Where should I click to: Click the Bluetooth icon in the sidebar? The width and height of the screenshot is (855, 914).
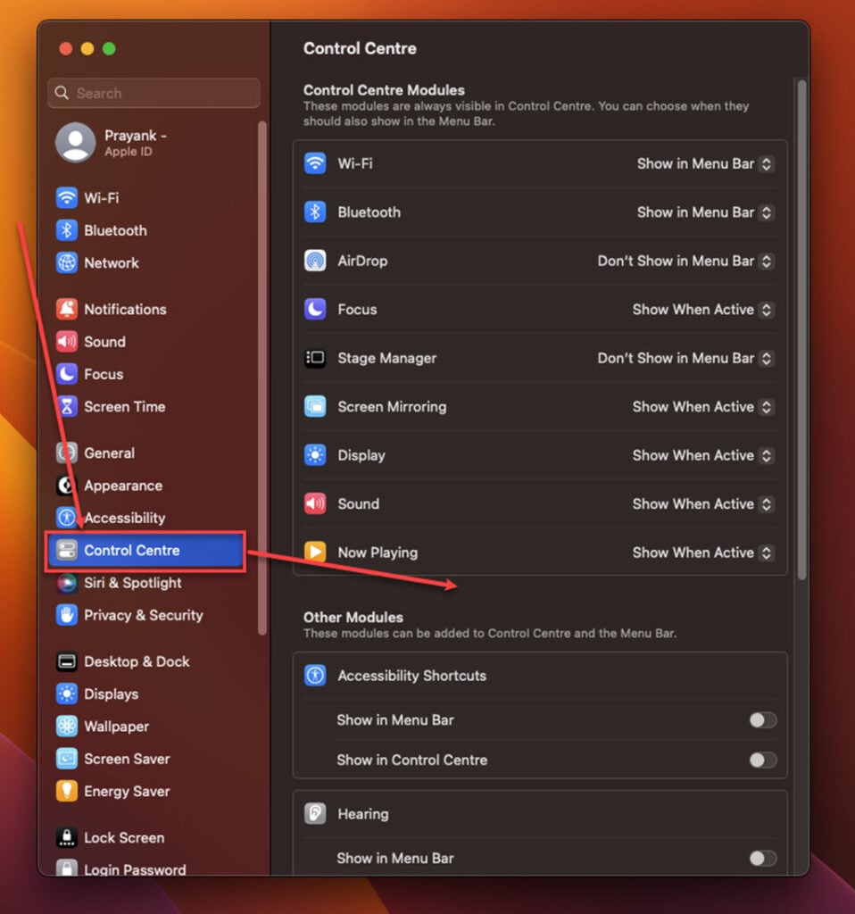tap(66, 230)
